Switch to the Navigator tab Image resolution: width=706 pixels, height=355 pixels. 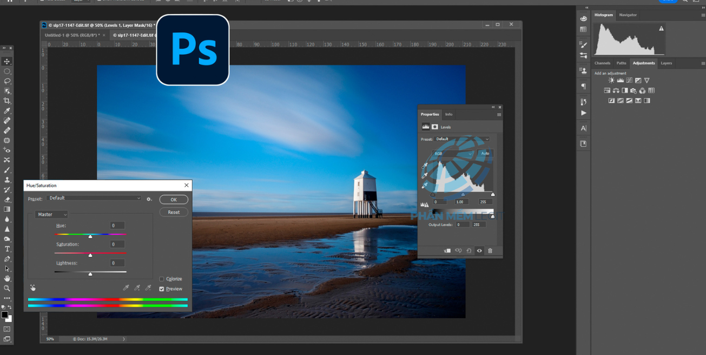[628, 15]
